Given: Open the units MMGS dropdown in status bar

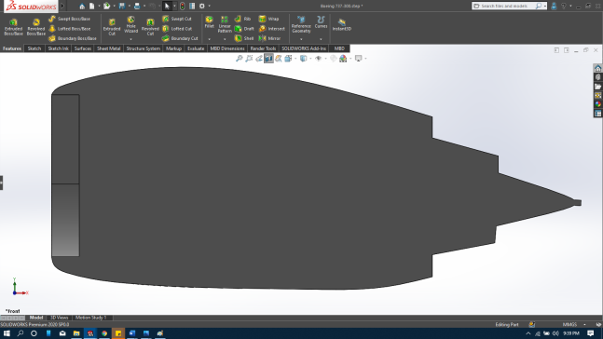Looking at the screenshot, I should tap(584, 325).
